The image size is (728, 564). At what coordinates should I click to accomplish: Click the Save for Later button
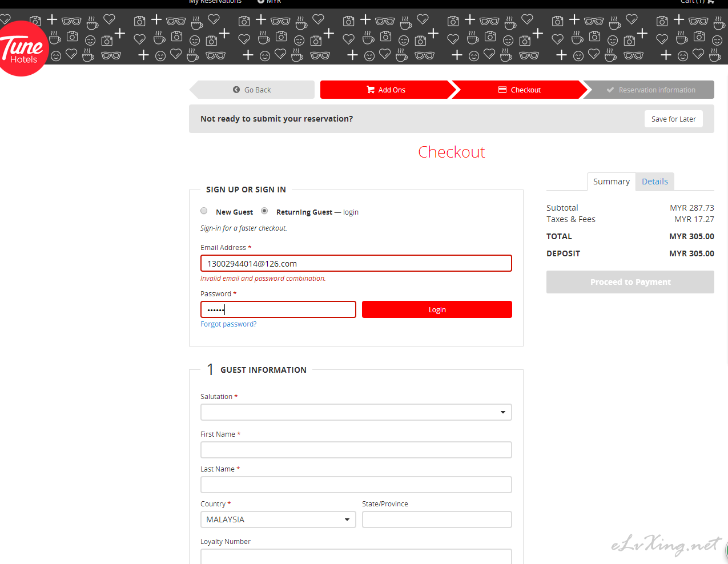tap(674, 119)
